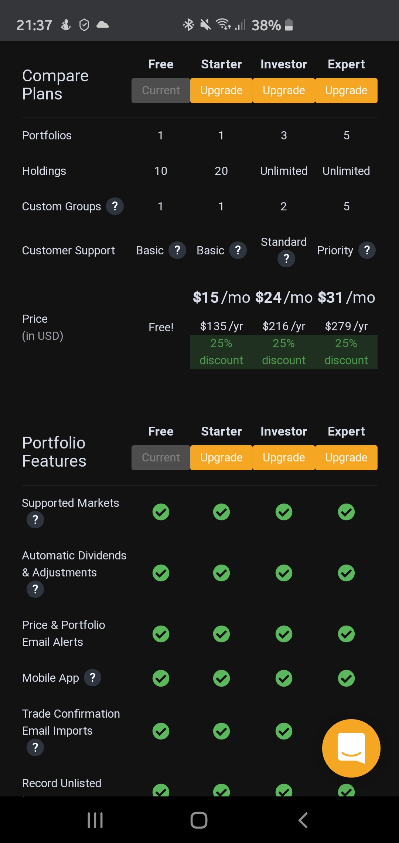Tap Android back navigation button

click(x=303, y=820)
